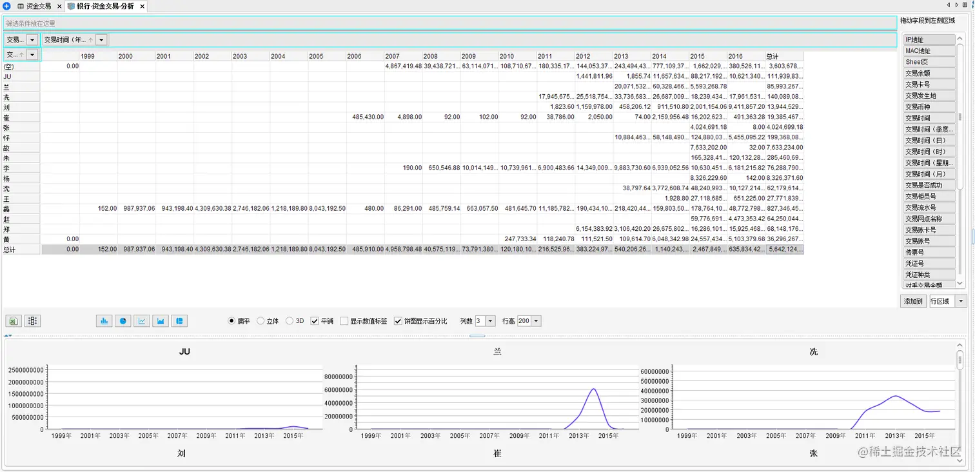The width and height of the screenshot is (975, 472).
Task: Click the tab bar scroll-left arrow
Action: tap(949, 5)
